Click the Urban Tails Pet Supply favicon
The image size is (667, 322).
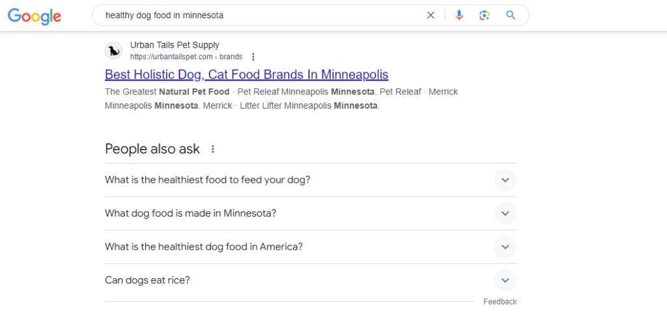point(114,51)
